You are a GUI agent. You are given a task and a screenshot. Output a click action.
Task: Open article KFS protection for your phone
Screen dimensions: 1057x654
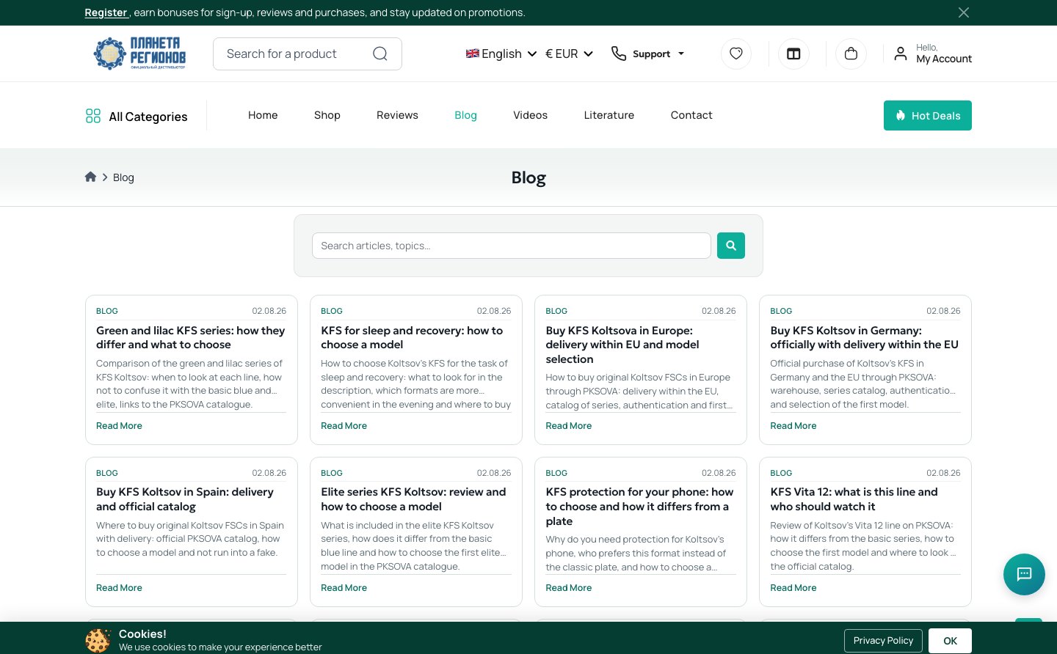point(639,507)
